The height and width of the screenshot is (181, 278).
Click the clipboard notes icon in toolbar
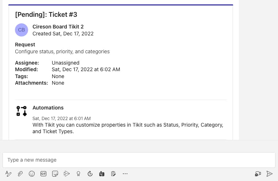pyautogui.click(x=113, y=174)
